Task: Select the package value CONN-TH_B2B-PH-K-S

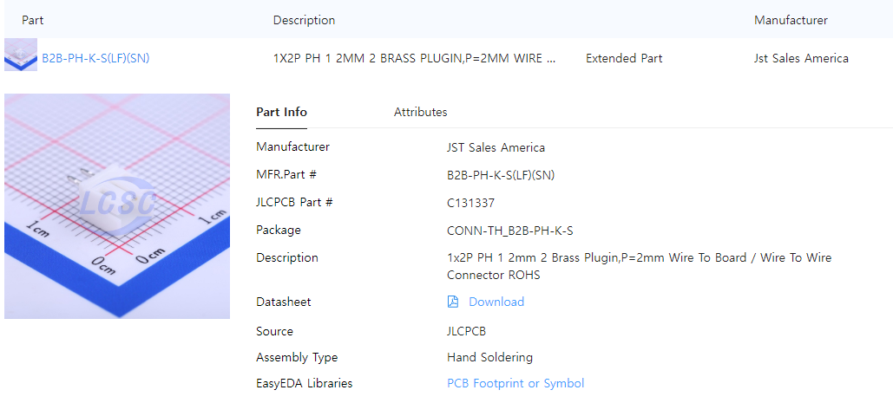Action: (x=509, y=231)
